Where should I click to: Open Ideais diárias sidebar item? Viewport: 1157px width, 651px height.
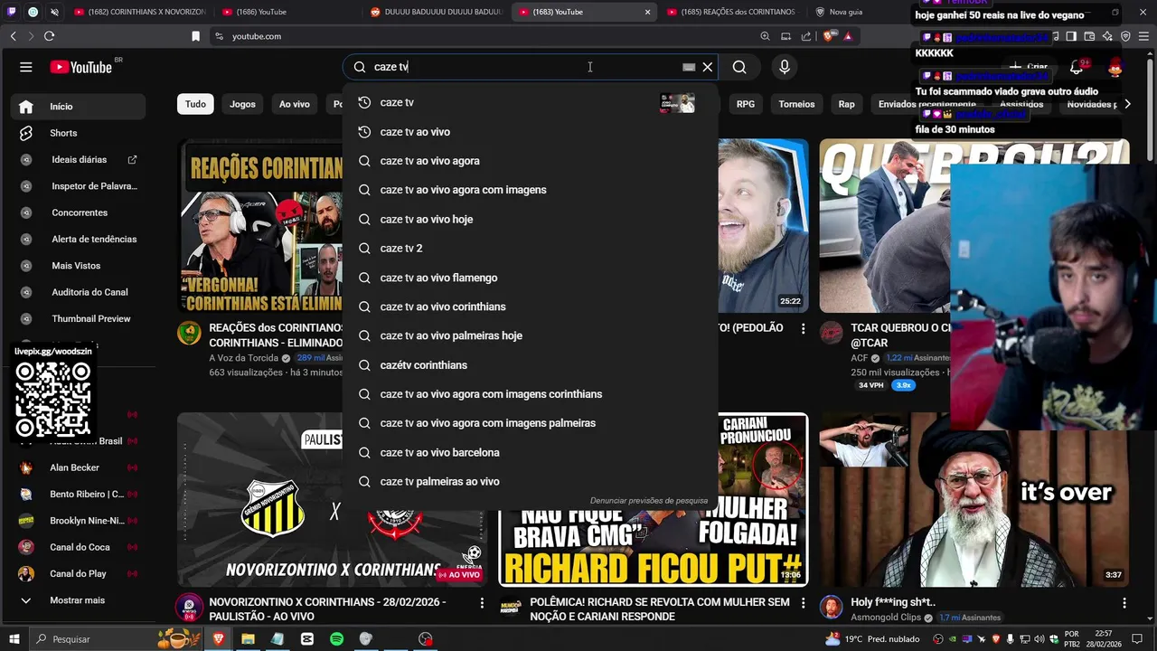point(79,159)
